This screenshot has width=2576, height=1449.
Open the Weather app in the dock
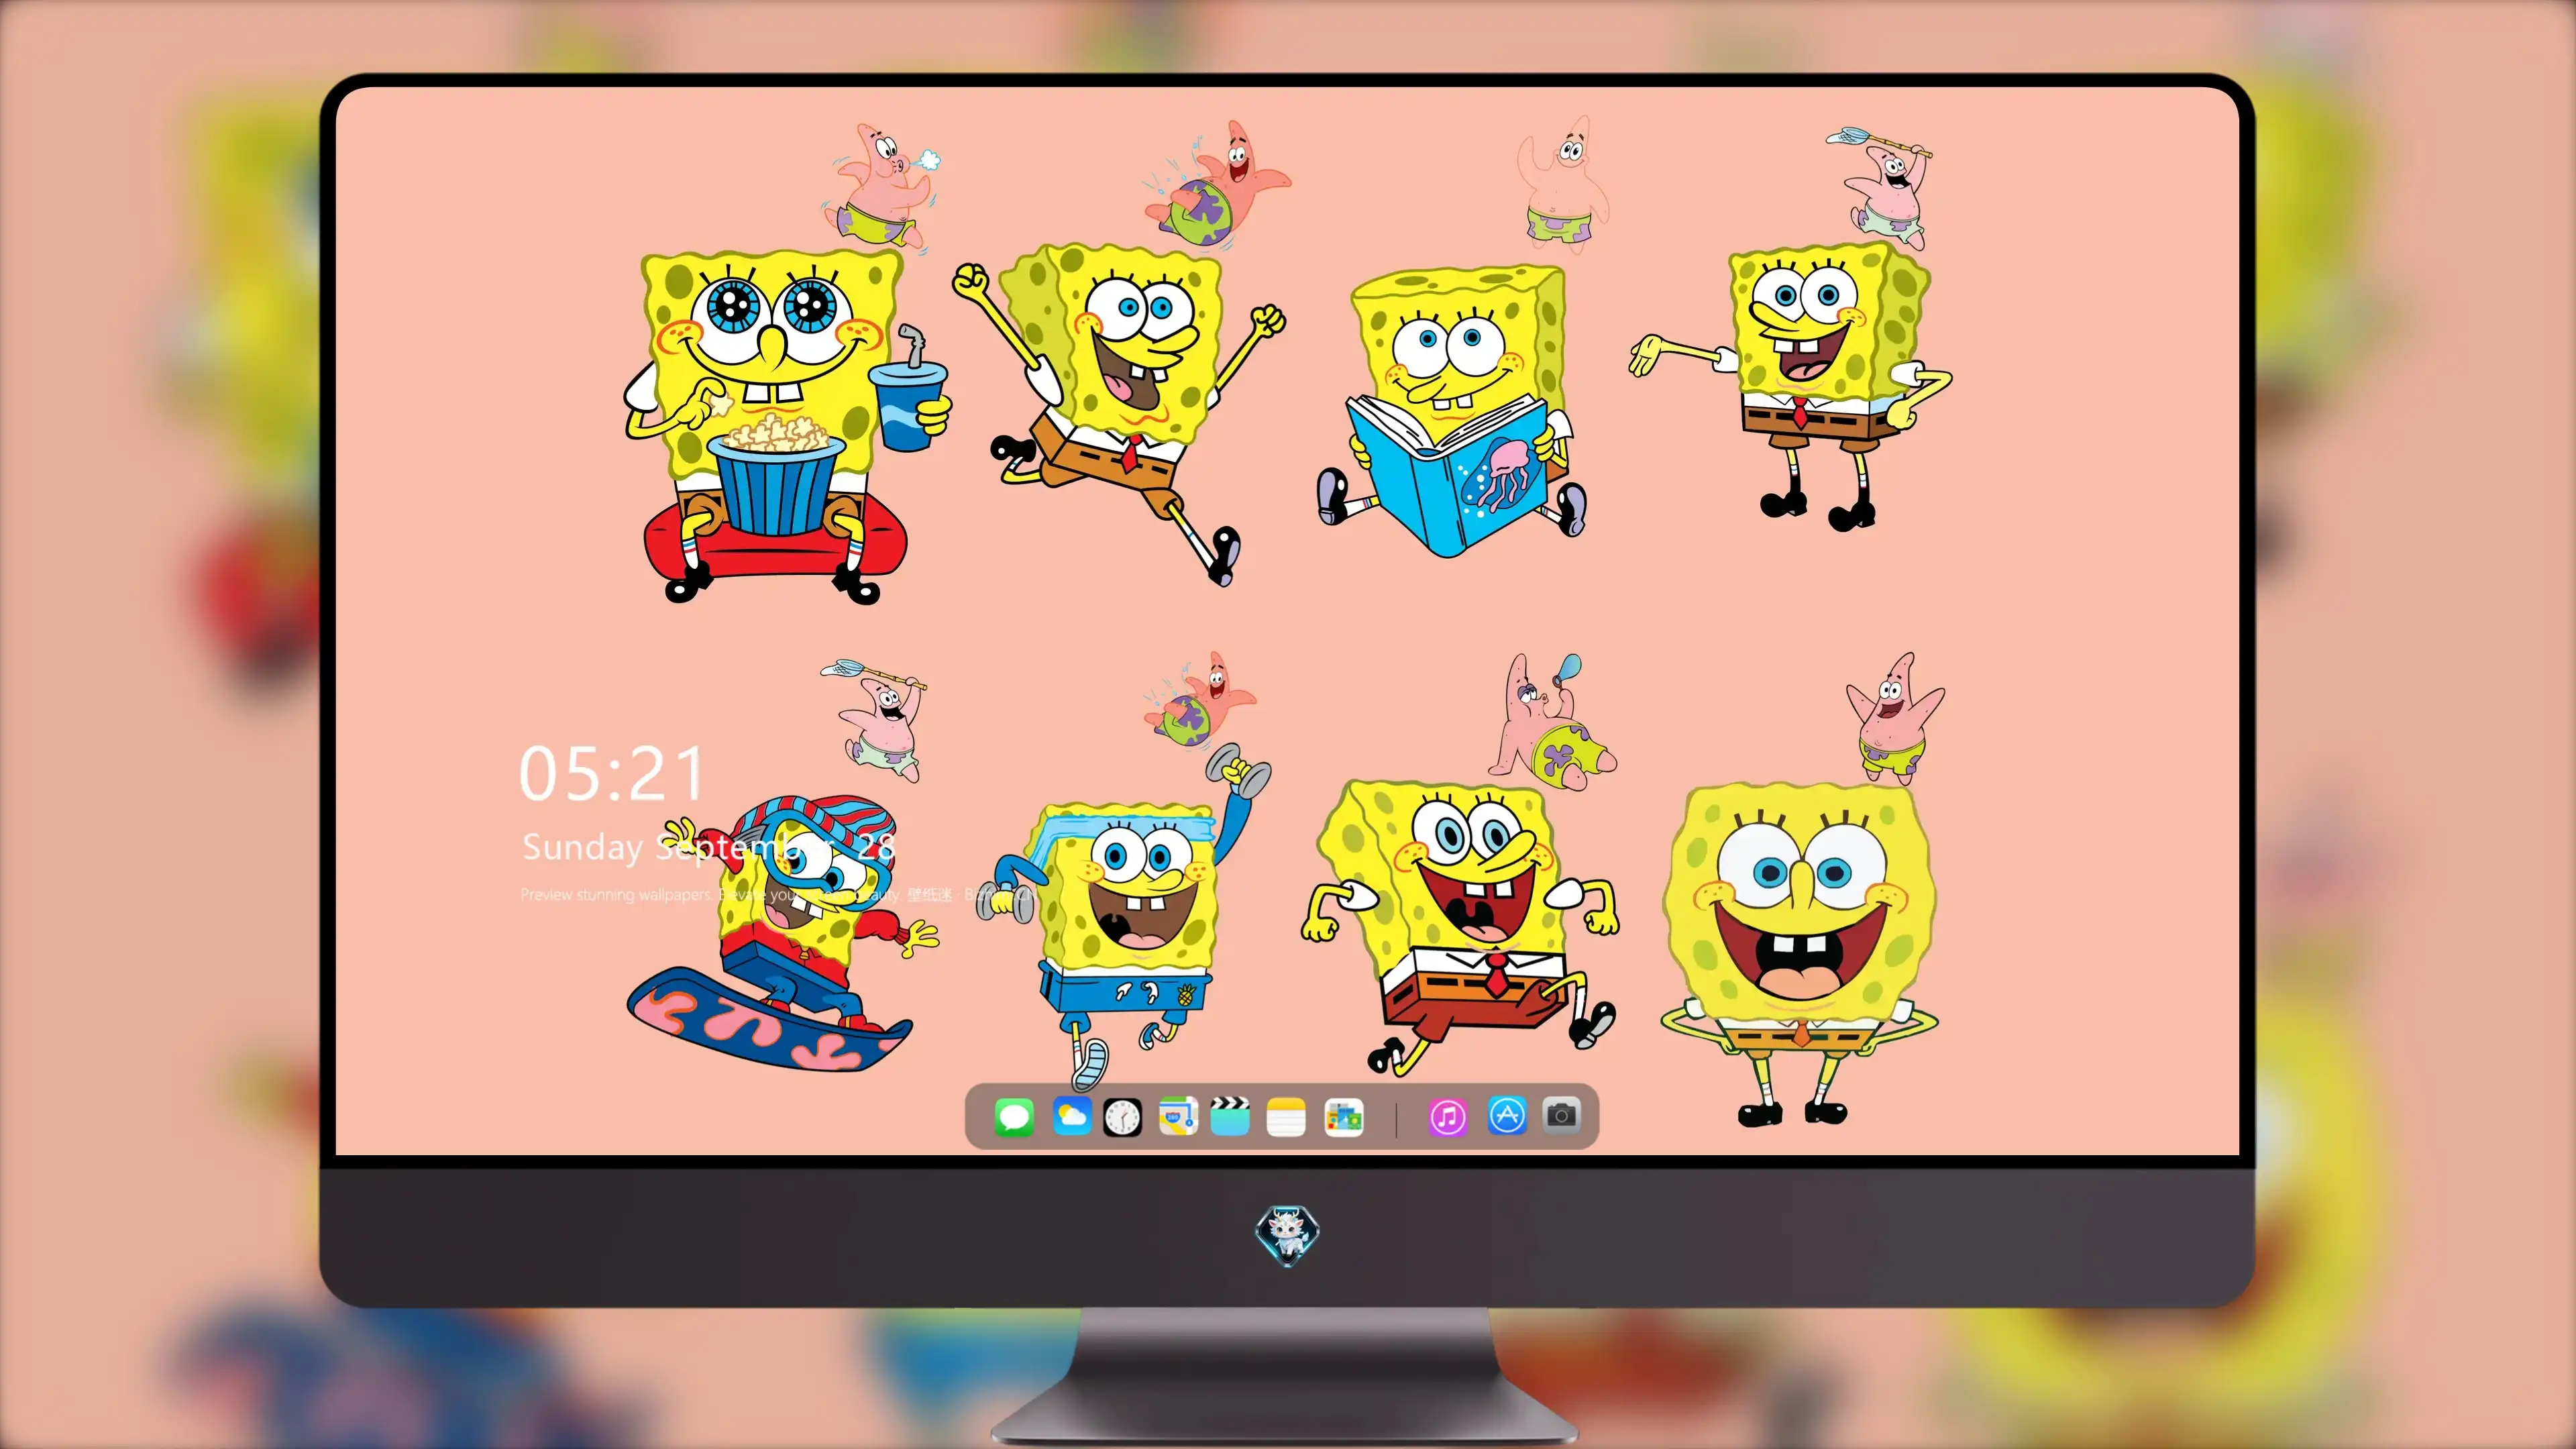pyautogui.click(x=1071, y=1116)
